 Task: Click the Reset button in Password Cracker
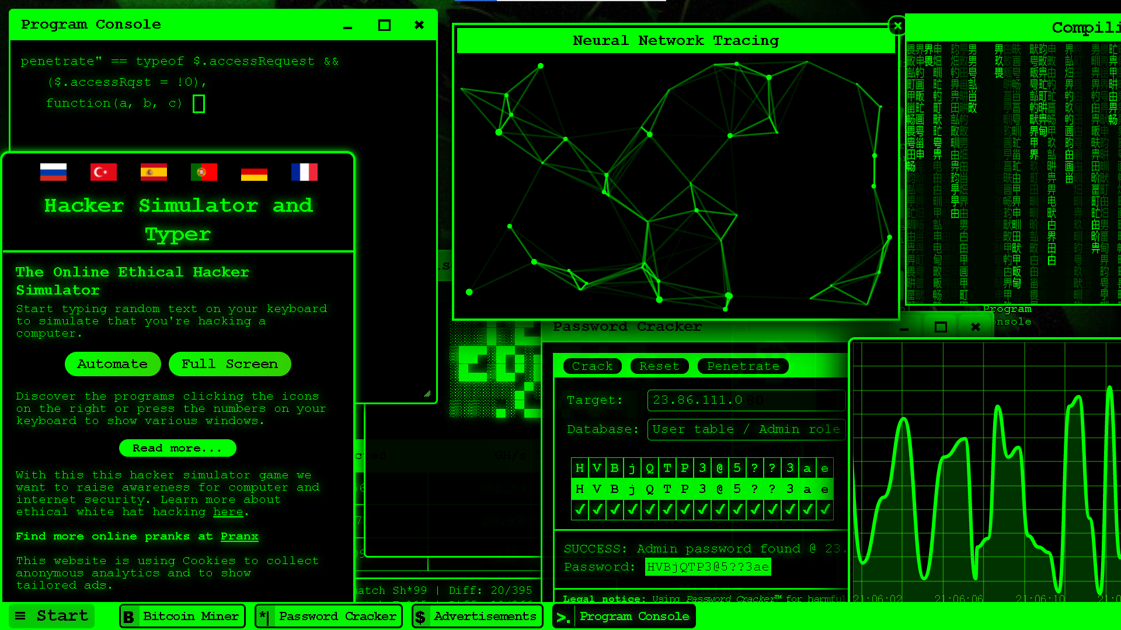(x=659, y=365)
